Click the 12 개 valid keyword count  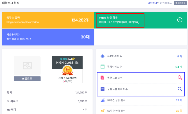coord(179,56)
